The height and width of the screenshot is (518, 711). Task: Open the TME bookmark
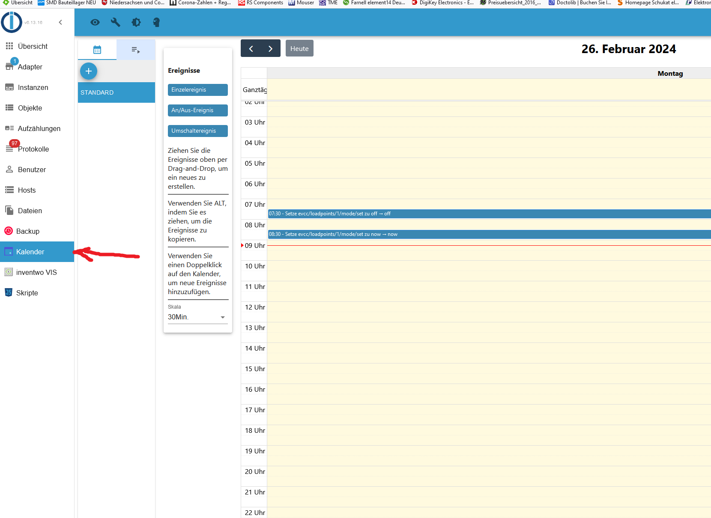[329, 3]
